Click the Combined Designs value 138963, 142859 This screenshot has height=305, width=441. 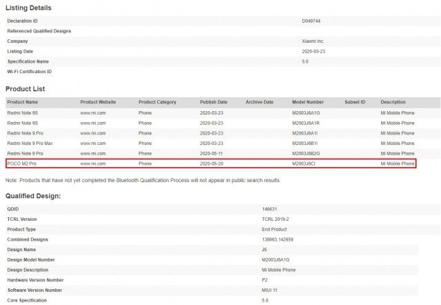[277, 239]
